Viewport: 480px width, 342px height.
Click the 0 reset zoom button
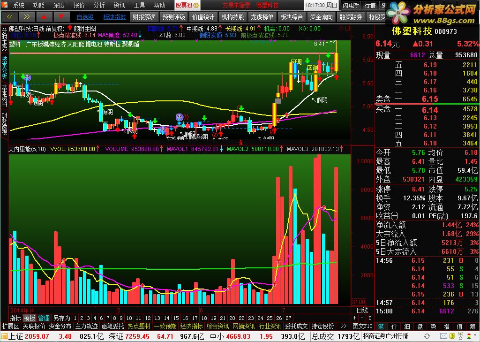click(370, 318)
